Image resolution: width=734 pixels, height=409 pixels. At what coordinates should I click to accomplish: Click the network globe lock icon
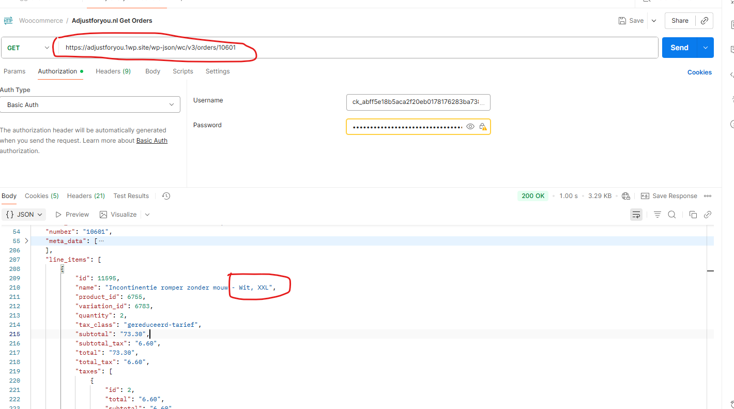click(626, 196)
